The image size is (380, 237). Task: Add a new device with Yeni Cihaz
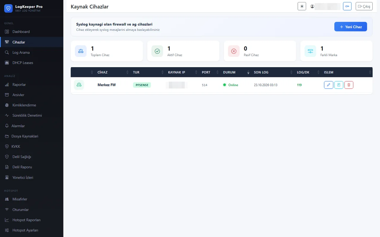pyautogui.click(x=351, y=27)
